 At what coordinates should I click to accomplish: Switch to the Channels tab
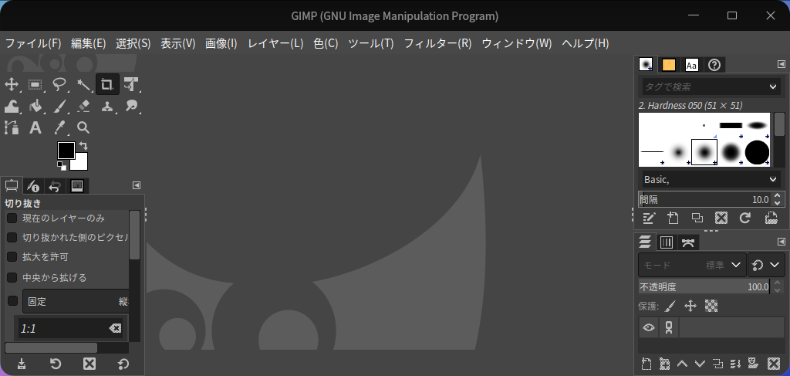666,242
